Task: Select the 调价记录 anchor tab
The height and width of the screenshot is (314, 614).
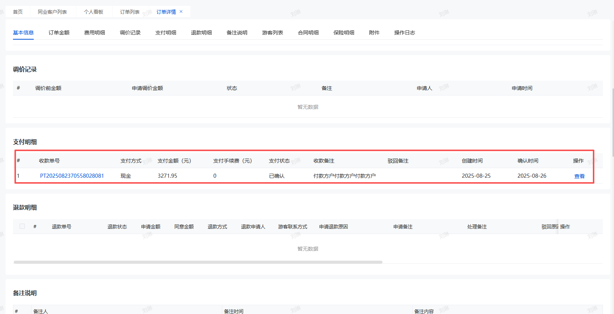Action: click(130, 33)
